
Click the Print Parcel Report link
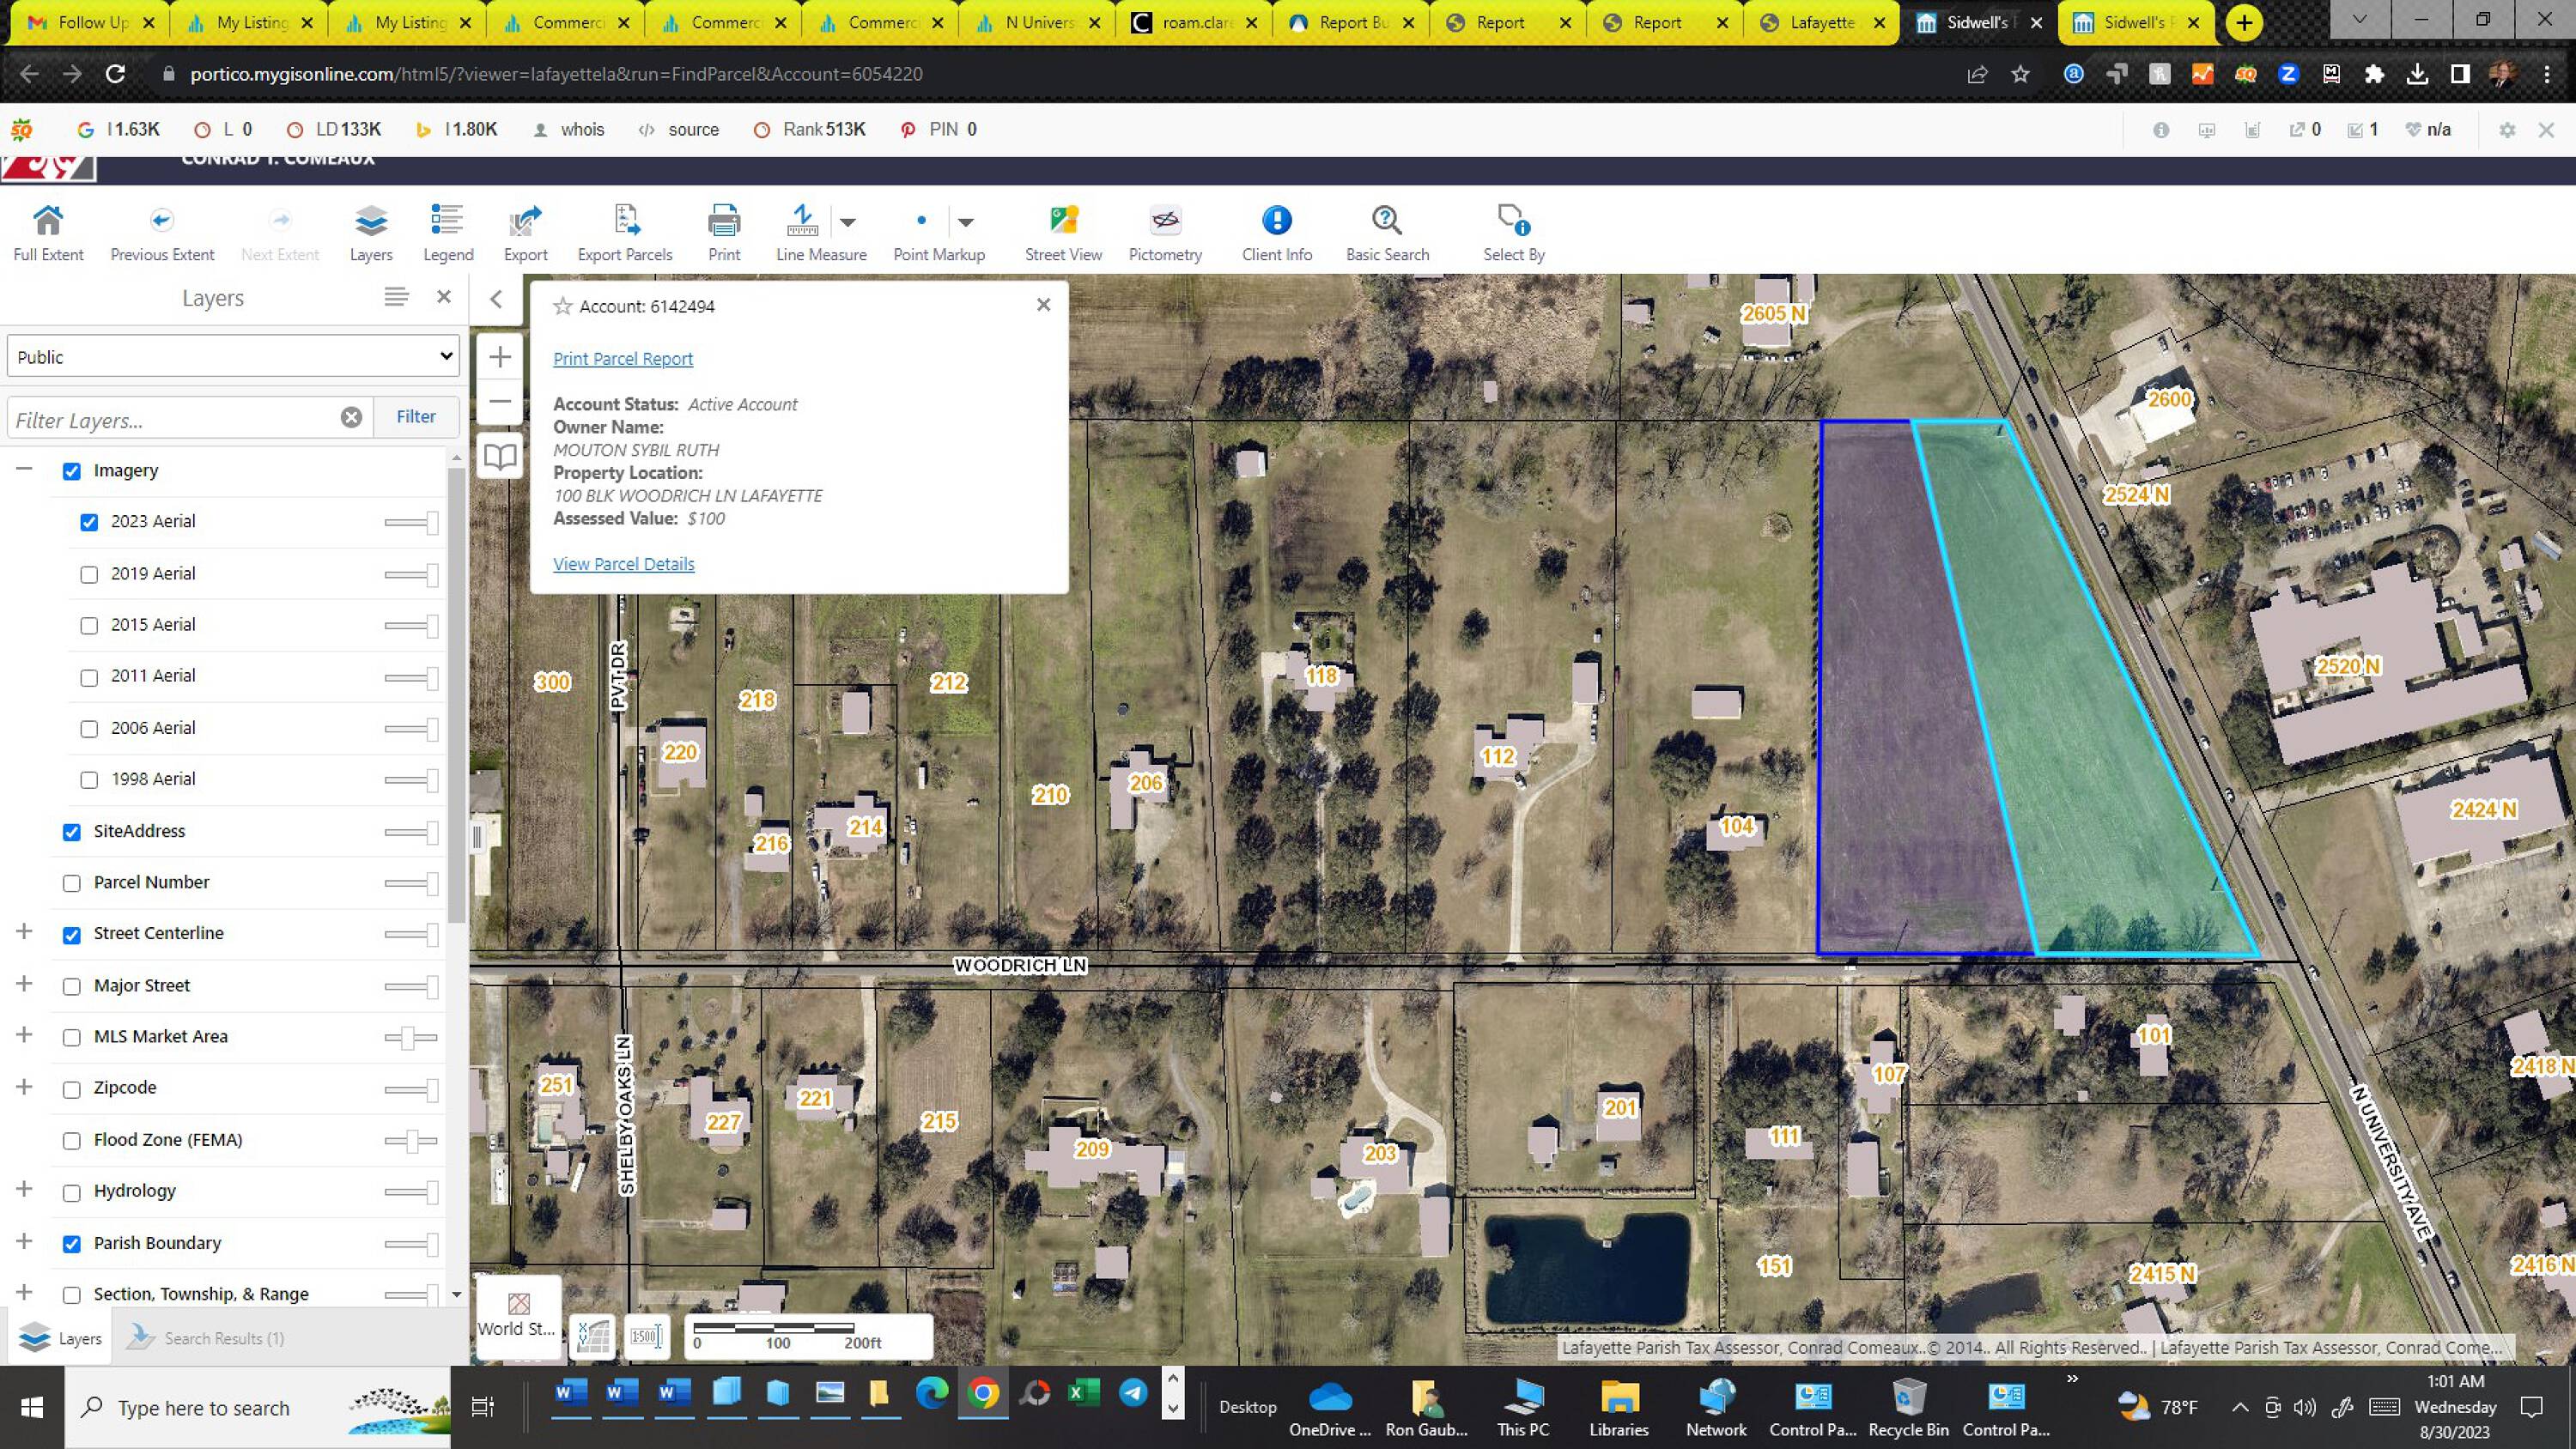click(x=622, y=359)
